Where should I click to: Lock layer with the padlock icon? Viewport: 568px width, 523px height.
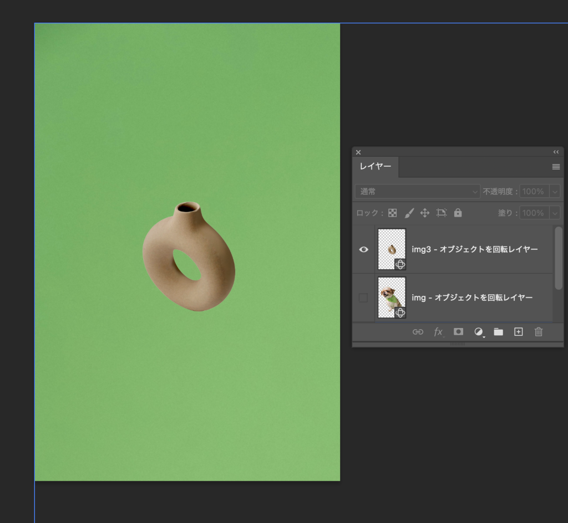point(458,213)
